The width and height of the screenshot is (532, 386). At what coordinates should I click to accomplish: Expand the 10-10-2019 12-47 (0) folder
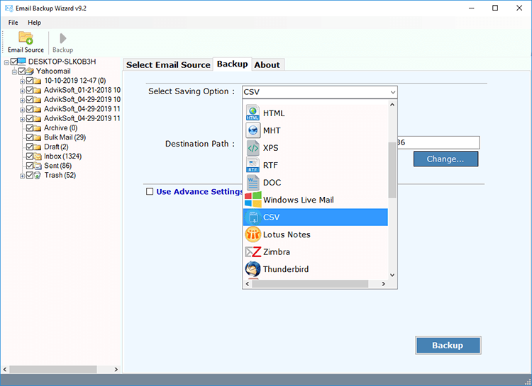click(x=22, y=81)
